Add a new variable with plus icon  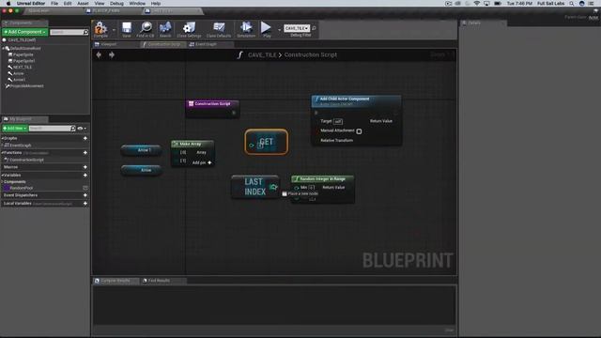tap(85, 176)
